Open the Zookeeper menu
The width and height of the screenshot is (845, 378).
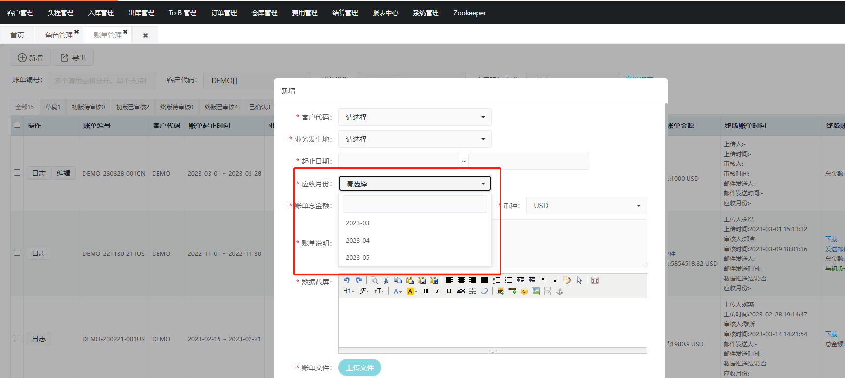469,13
